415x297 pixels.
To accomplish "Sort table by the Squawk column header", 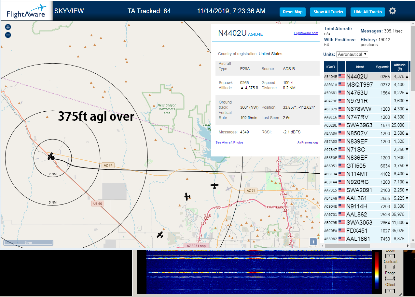I will (x=382, y=67).
